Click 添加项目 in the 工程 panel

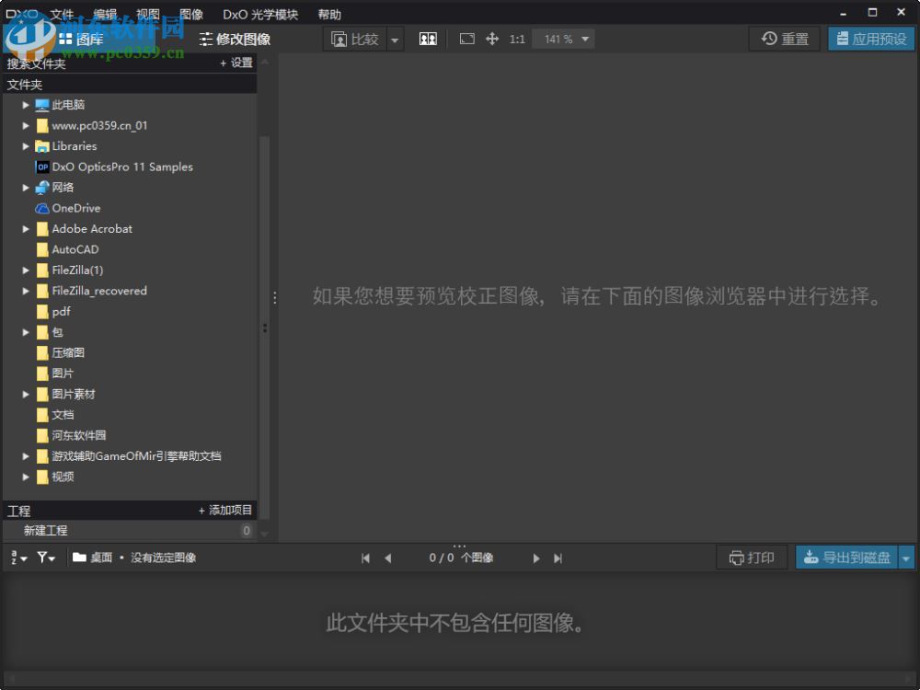click(x=225, y=511)
